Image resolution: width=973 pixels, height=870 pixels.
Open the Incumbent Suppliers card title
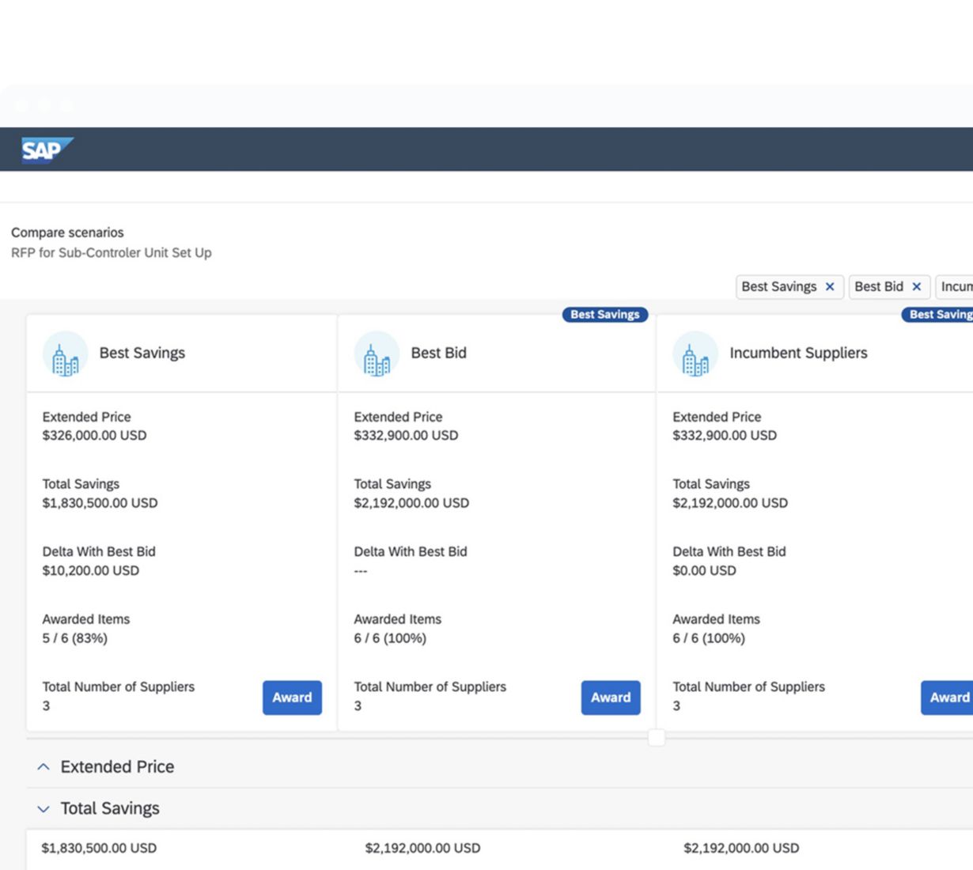click(x=798, y=353)
